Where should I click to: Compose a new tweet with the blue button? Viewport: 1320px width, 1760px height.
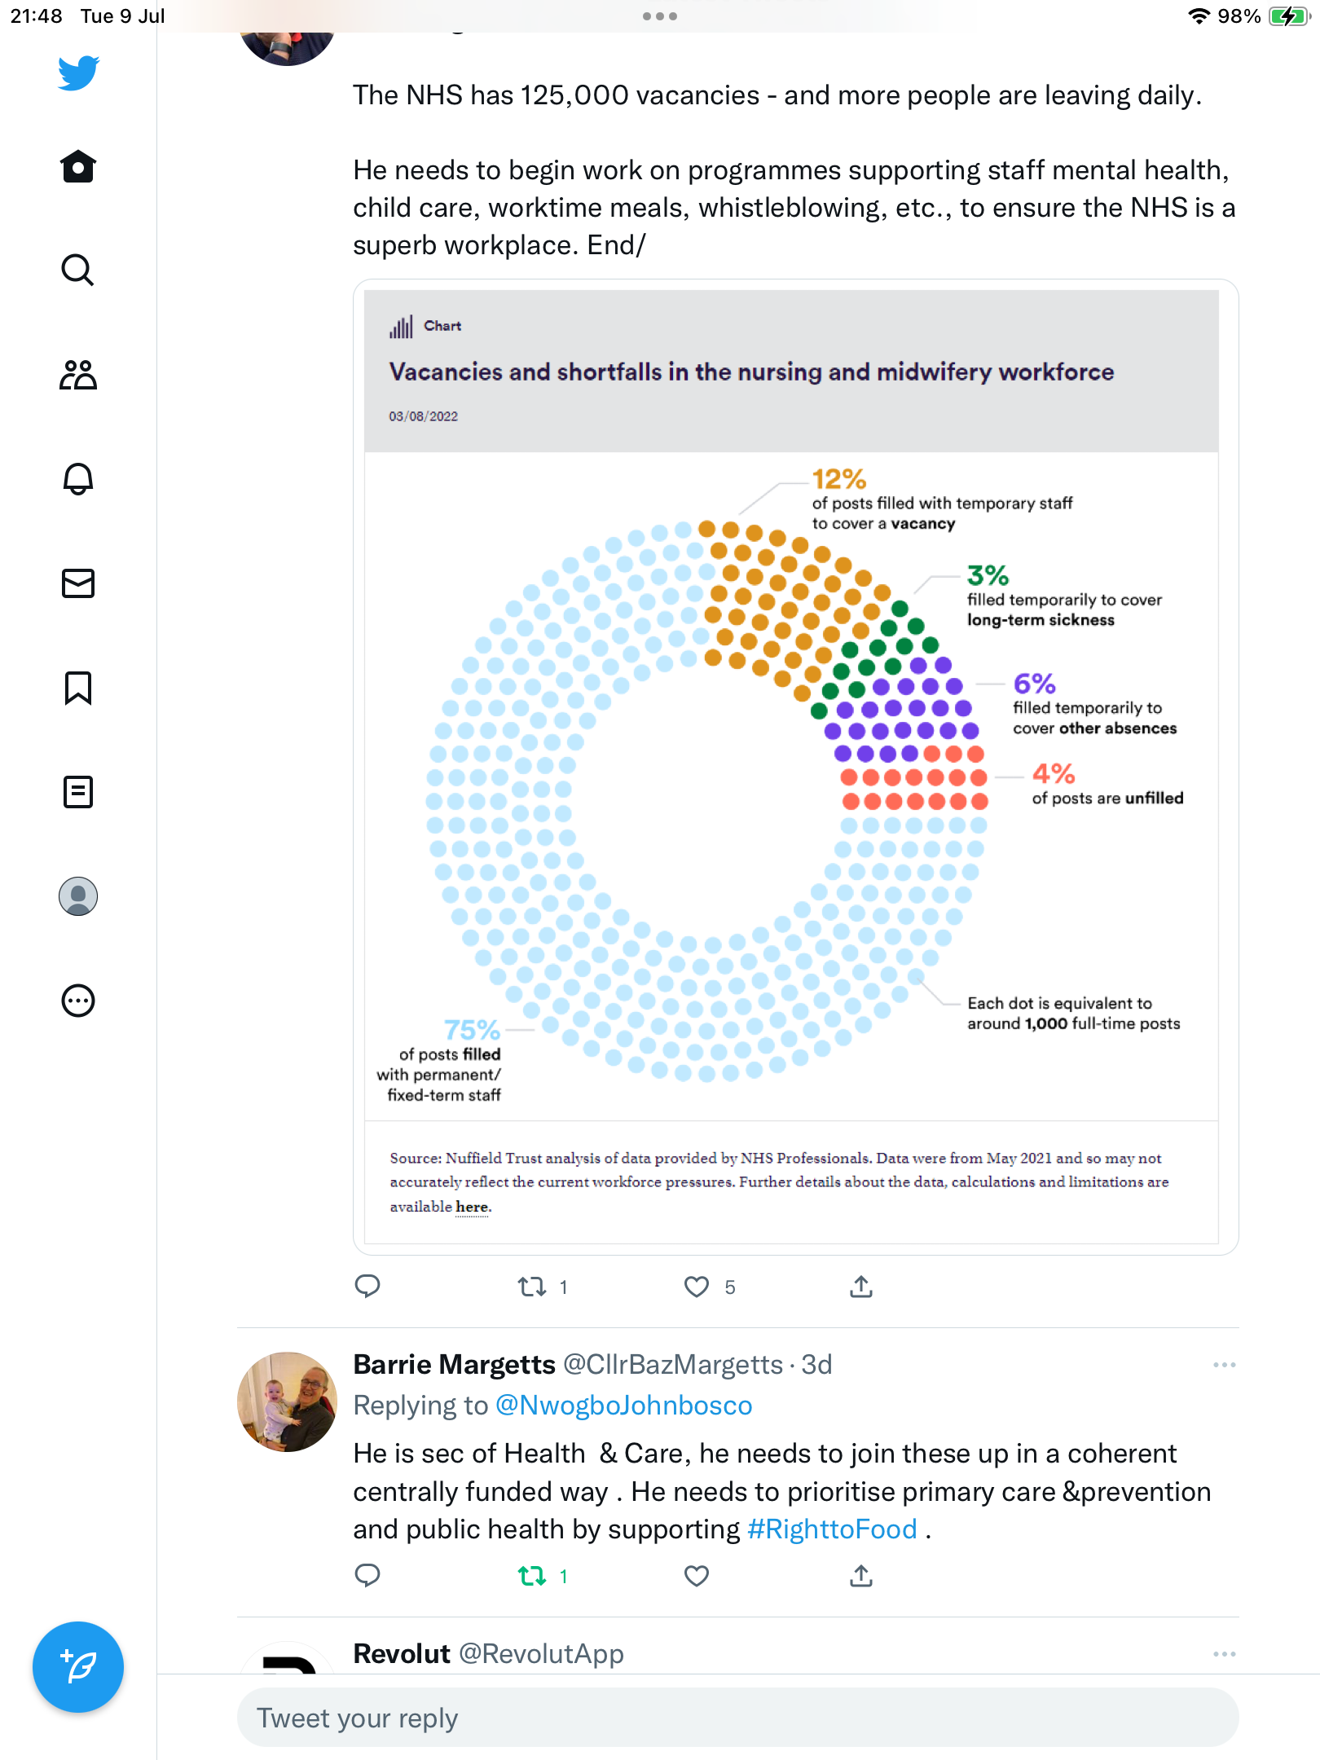[x=78, y=1667]
